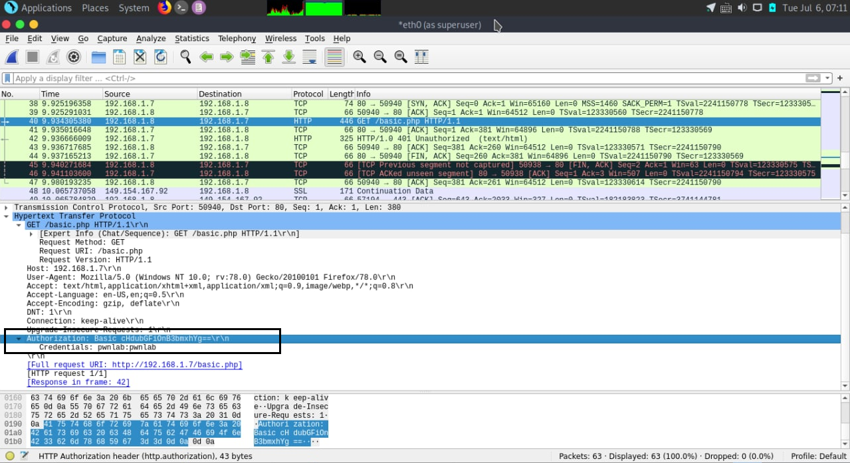Select packet 42 HTTP 401 Unauthorized row
Viewport: 850px width, 463px height.
(410, 139)
